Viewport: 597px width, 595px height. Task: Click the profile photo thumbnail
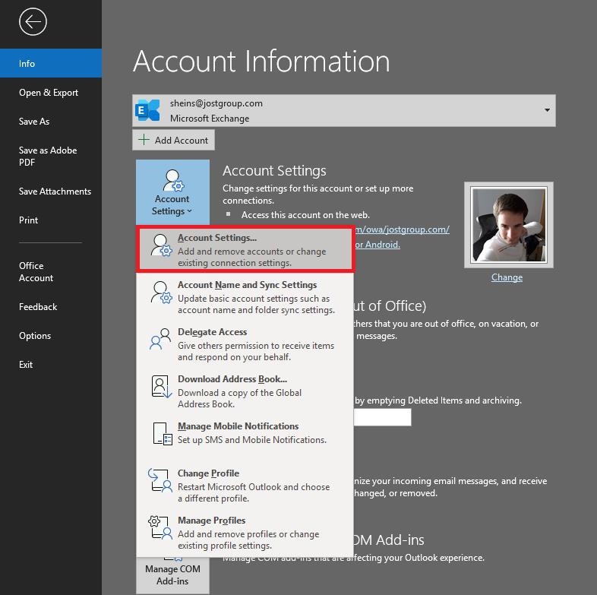coord(509,225)
